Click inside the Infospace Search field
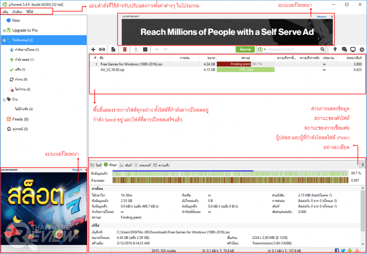This screenshot has height=254, width=367. coord(293,49)
